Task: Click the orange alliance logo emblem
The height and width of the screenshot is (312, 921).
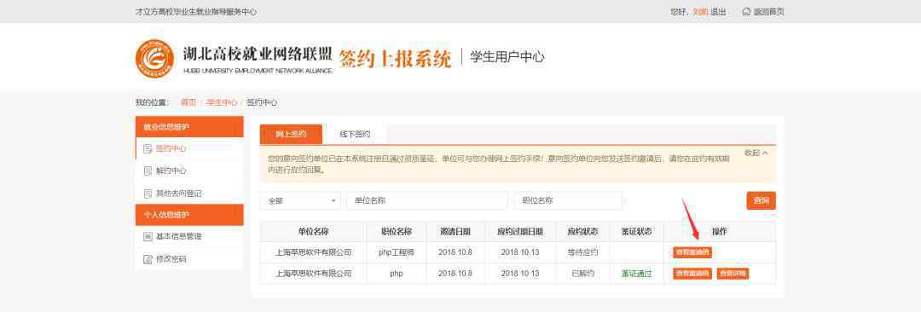Action: tap(154, 59)
